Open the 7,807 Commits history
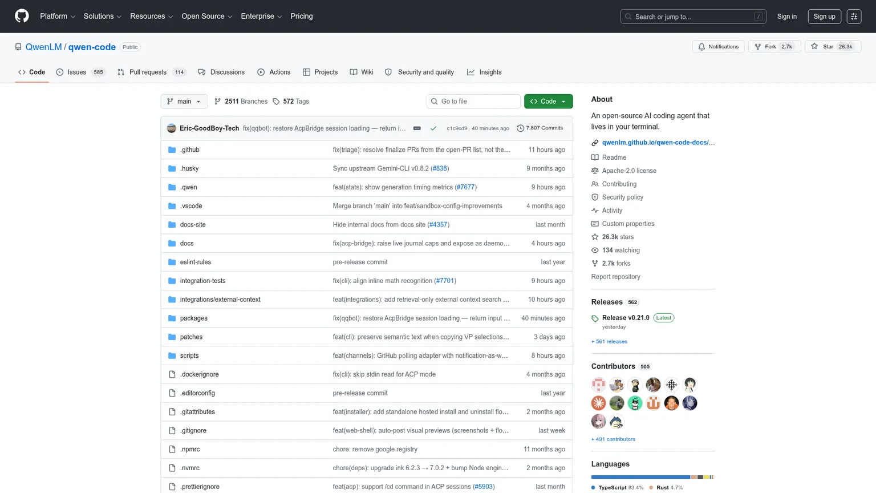 (x=540, y=128)
